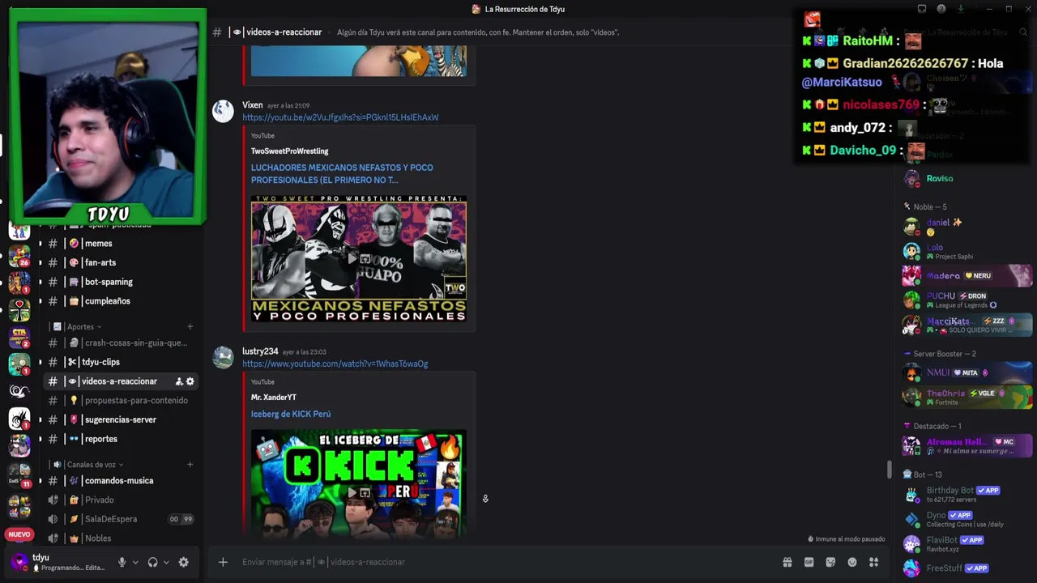Open the gift picker in message bar

[787, 562]
